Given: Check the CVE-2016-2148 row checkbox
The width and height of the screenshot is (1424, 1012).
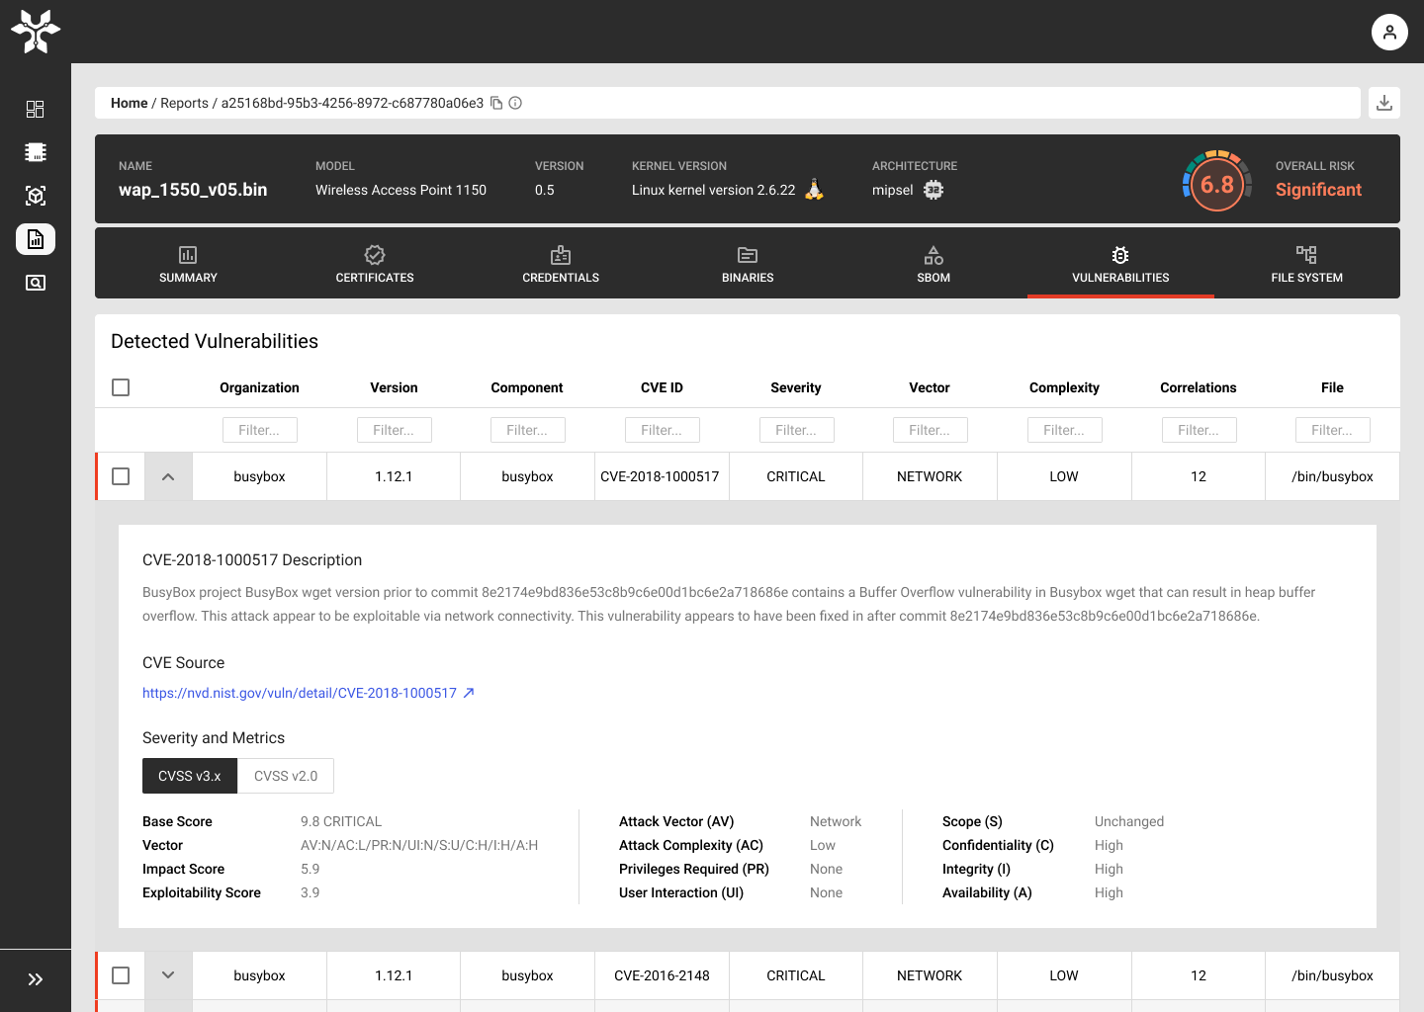Looking at the screenshot, I should coord(121,975).
